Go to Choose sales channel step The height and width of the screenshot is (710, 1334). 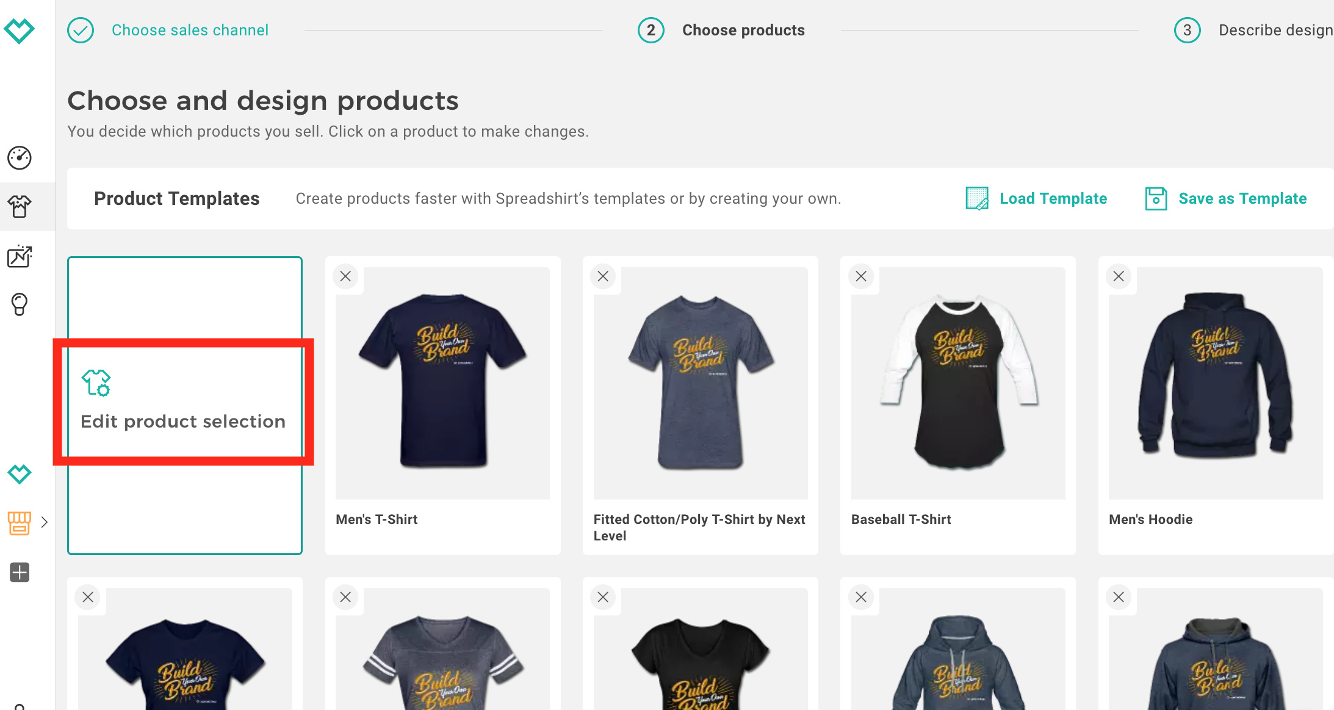190,30
